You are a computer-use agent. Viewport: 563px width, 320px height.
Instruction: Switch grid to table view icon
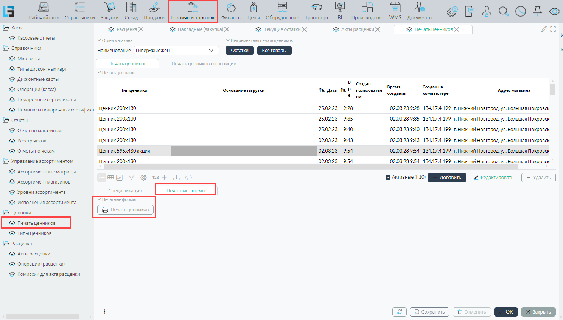tap(110, 178)
